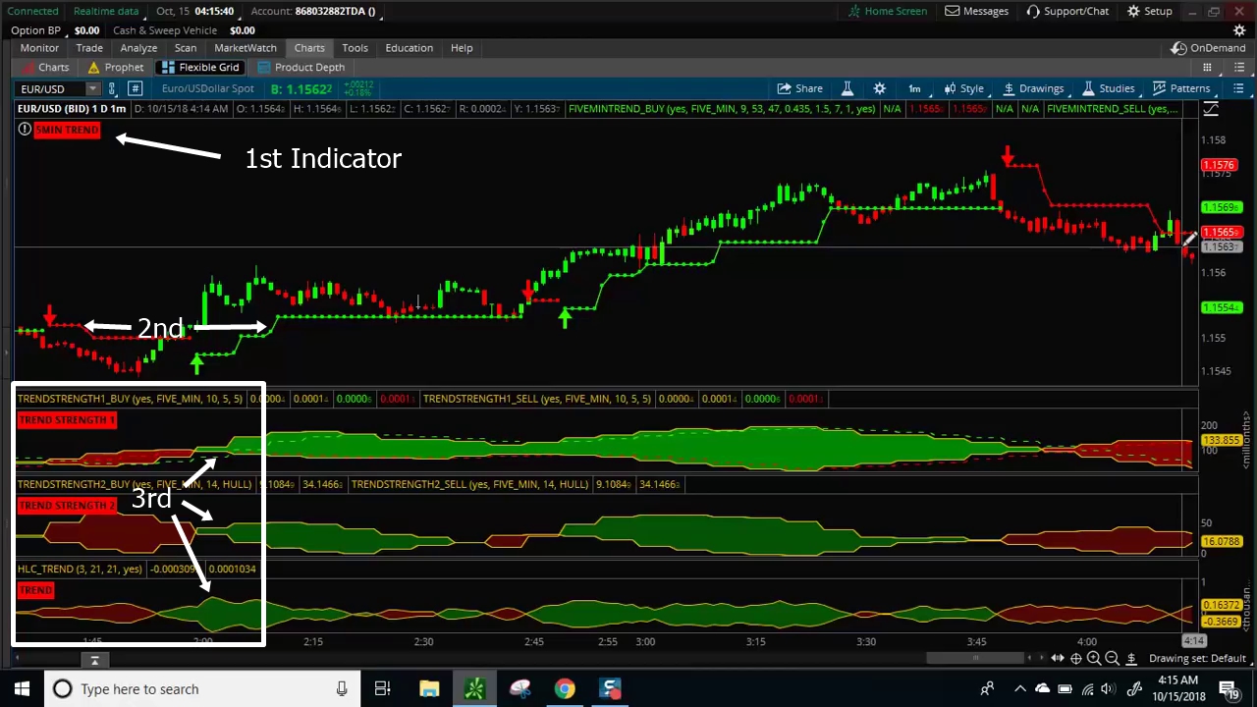Open the notification center icon
Image resolution: width=1257 pixels, height=707 pixels.
tap(1231, 689)
